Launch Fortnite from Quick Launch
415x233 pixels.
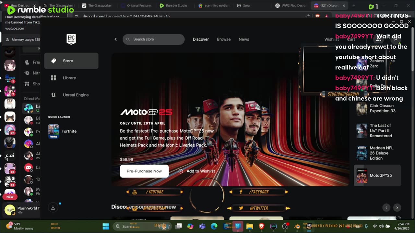click(63, 131)
